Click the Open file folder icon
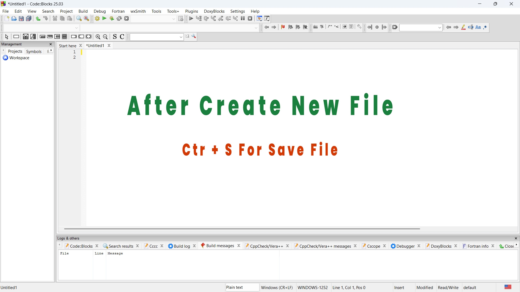The height and width of the screenshot is (292, 520). coord(14,19)
